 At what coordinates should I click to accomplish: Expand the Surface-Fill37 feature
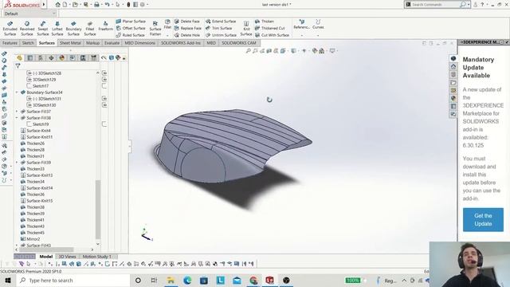click(17, 112)
